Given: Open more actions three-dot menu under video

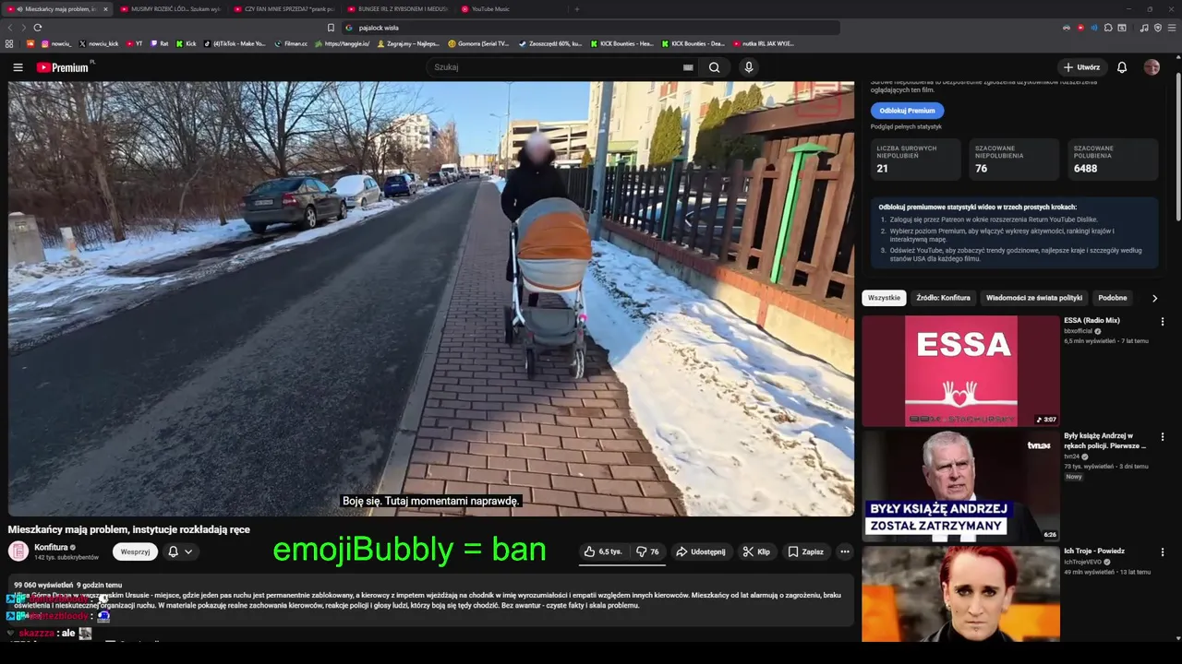Looking at the screenshot, I should coord(844,551).
